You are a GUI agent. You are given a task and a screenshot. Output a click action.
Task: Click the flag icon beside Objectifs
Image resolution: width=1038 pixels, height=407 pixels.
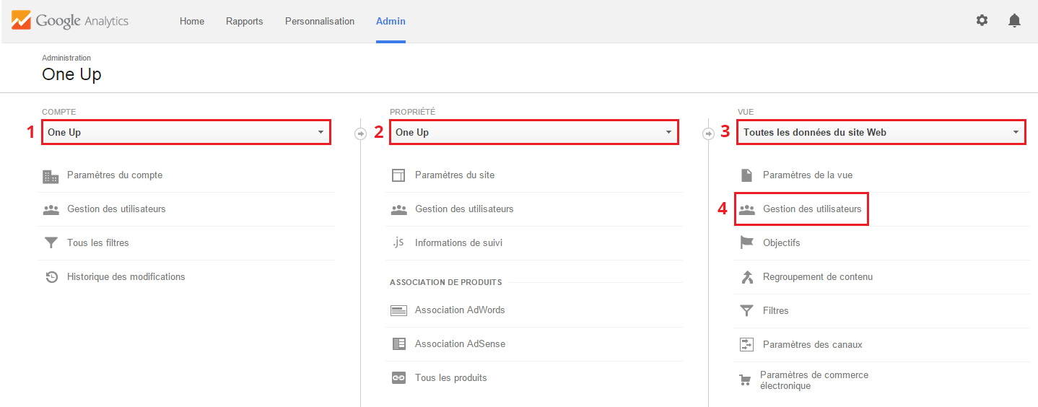(x=746, y=243)
